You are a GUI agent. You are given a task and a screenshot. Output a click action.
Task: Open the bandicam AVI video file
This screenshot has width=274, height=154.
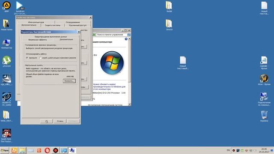click(20, 8)
